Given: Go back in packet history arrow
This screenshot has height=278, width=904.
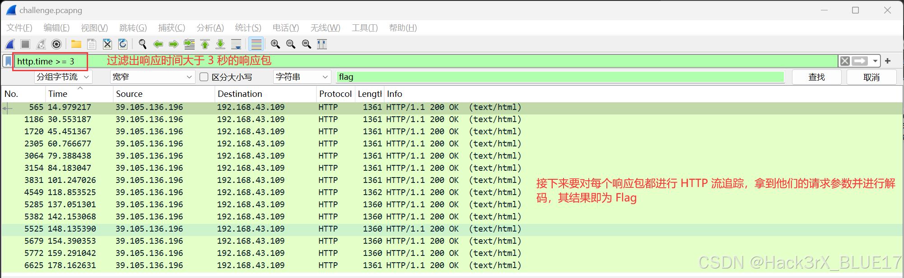Looking at the screenshot, I should [158, 44].
